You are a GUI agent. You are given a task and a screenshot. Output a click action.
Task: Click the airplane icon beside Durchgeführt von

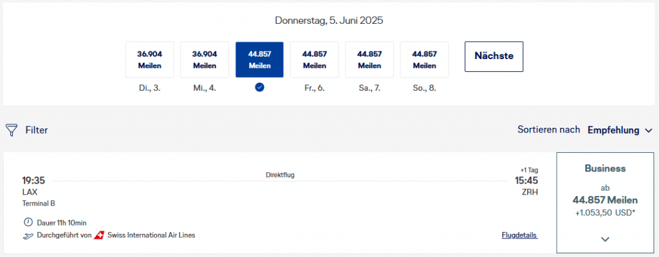(26, 235)
